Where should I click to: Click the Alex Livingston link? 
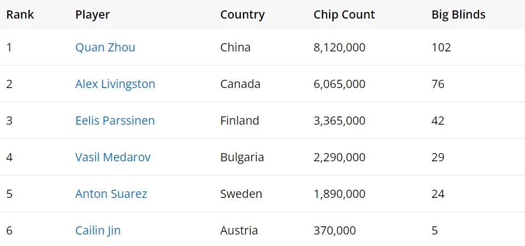pos(115,84)
